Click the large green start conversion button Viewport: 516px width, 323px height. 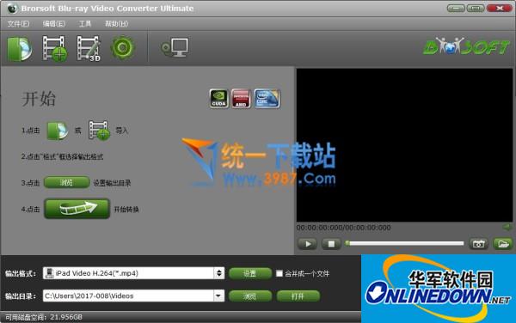[x=77, y=209]
